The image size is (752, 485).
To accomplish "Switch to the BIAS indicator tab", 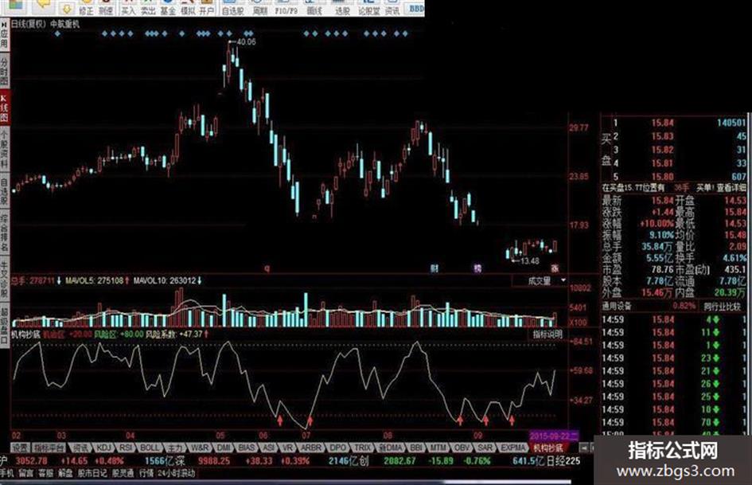I will pos(247,448).
